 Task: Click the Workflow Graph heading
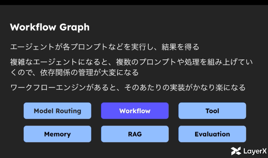[50, 27]
